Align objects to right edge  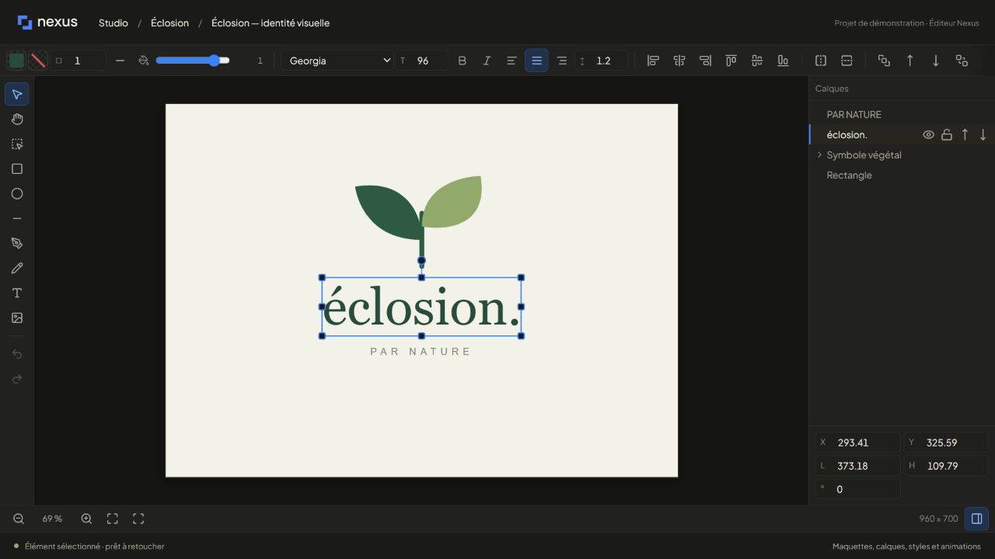(x=705, y=61)
